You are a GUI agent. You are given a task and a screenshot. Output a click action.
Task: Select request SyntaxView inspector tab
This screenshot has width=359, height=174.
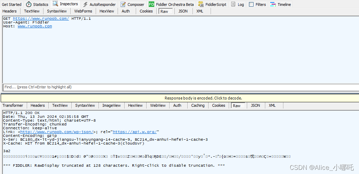[x=57, y=11]
